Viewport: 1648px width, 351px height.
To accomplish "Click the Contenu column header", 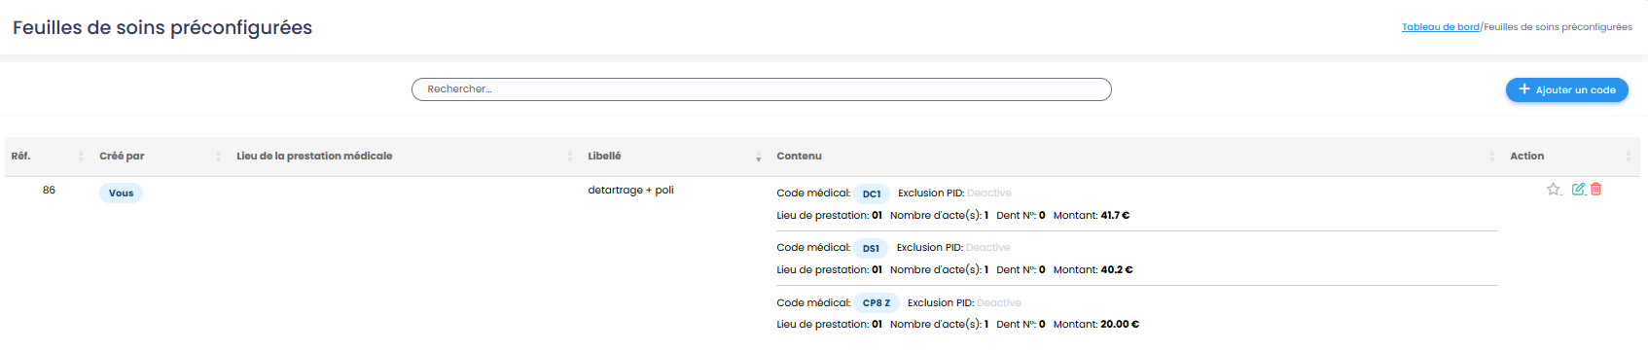I will 799,157.
